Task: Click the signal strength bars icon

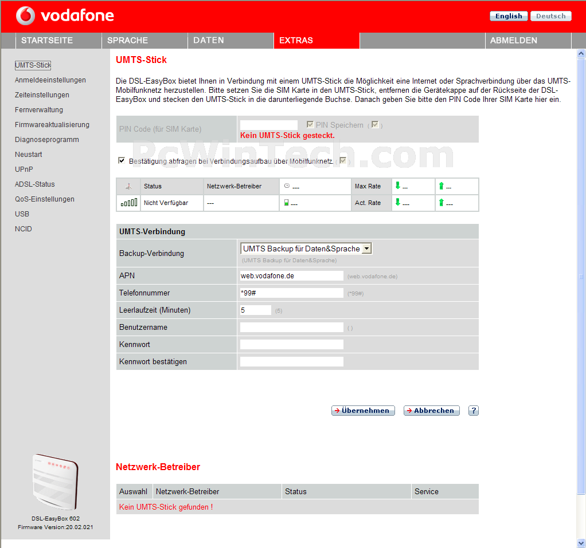Action: pos(129,203)
